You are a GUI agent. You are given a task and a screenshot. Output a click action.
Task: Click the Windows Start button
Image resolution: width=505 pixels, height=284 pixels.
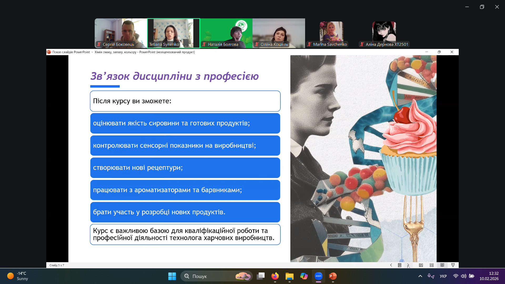pyautogui.click(x=172, y=276)
